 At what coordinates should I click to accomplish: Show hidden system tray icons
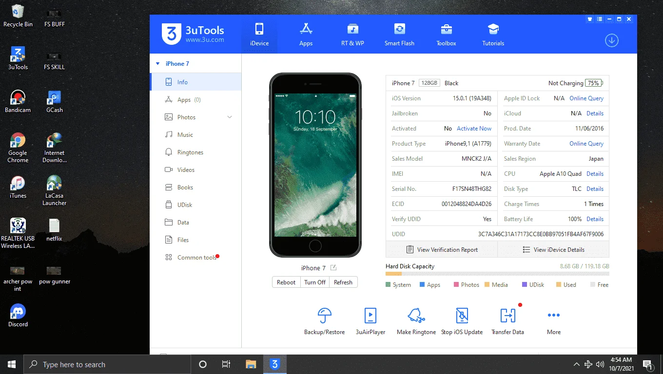tap(576, 364)
